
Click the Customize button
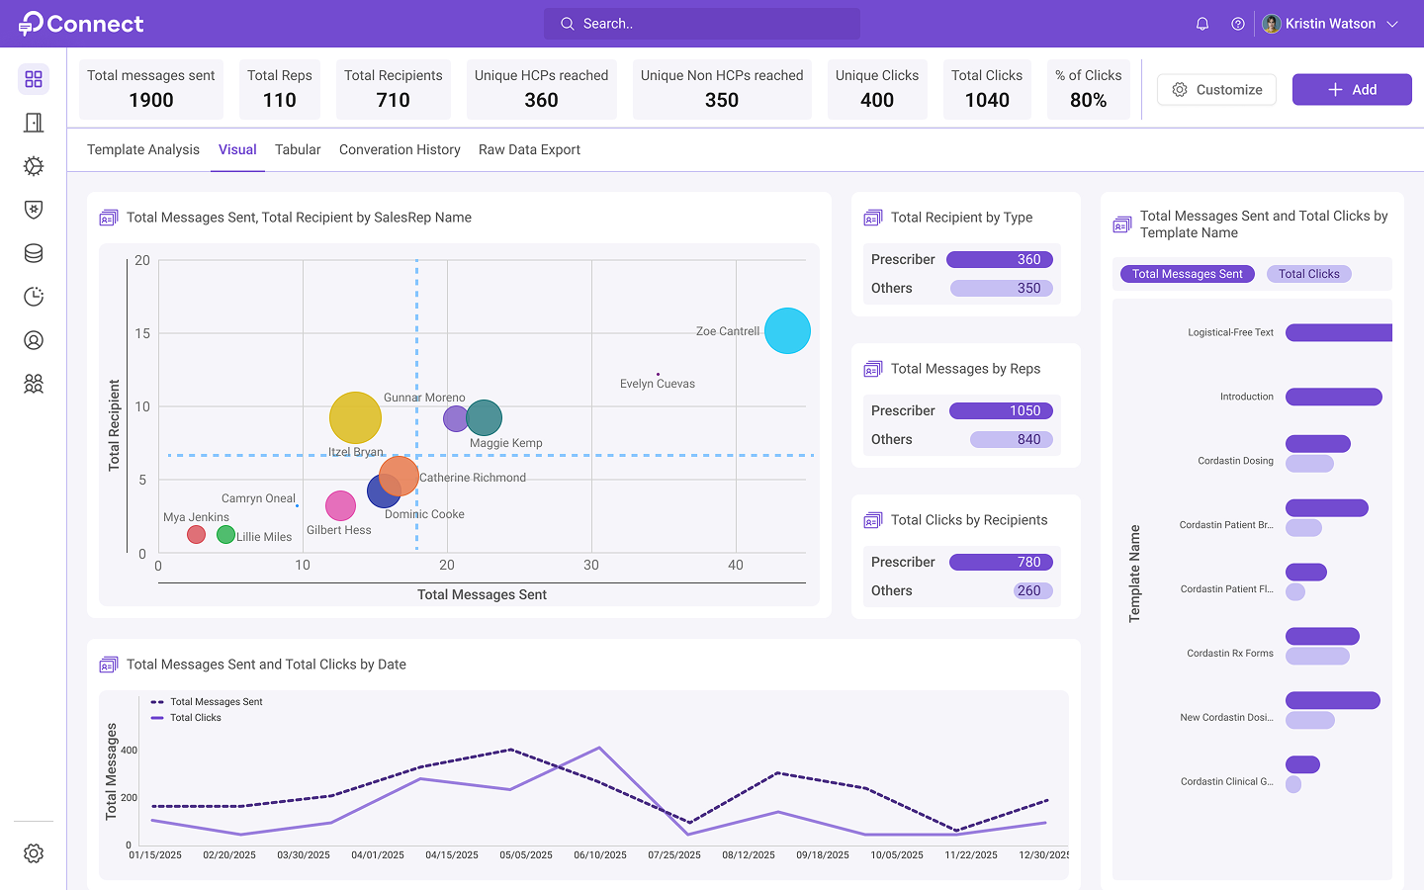1216,89
